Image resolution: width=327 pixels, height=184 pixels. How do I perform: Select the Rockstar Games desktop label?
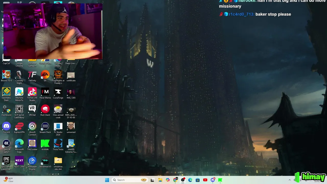pos(32,65)
